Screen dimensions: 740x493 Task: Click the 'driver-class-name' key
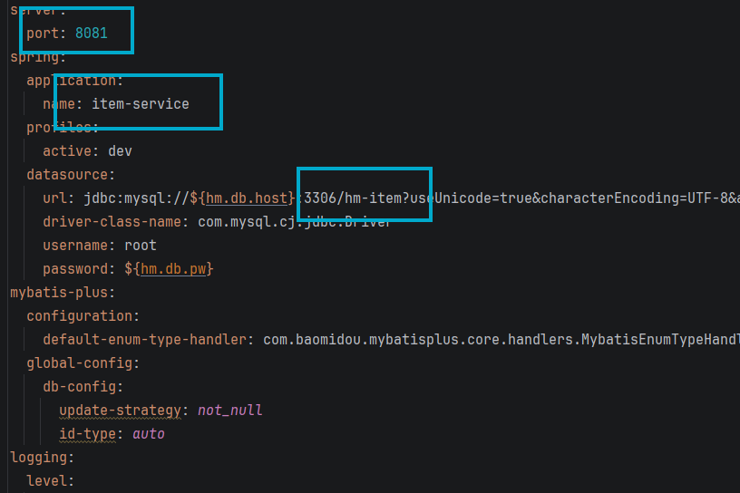pos(112,222)
